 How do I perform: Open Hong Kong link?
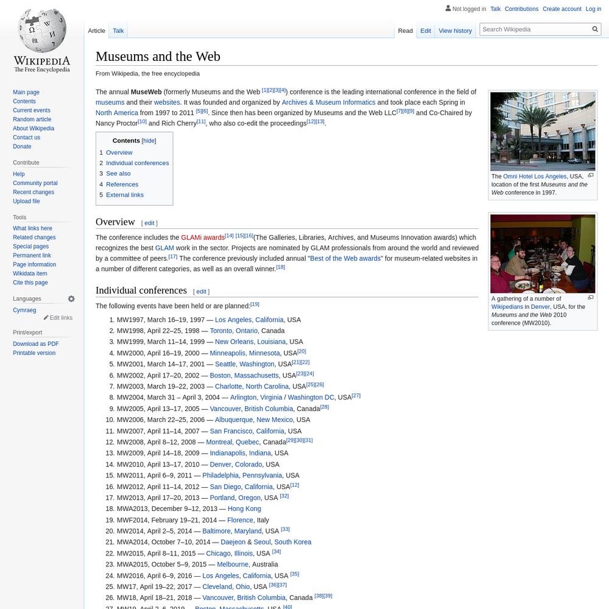point(244,509)
